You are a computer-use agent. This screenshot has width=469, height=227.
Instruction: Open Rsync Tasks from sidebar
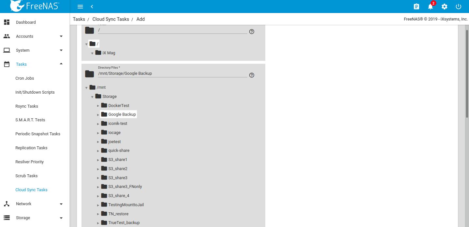[x=27, y=106]
